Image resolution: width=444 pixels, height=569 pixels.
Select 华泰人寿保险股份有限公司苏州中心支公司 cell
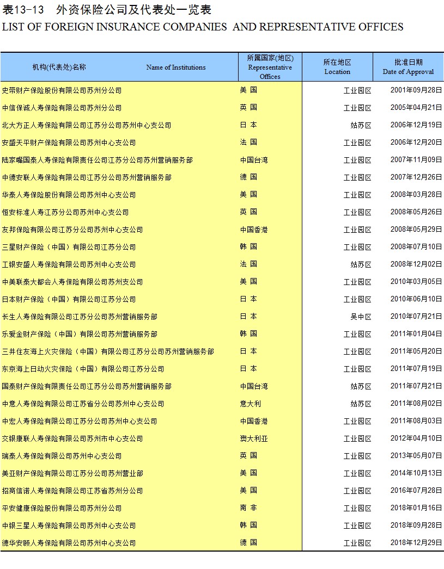pyautogui.click(x=69, y=195)
